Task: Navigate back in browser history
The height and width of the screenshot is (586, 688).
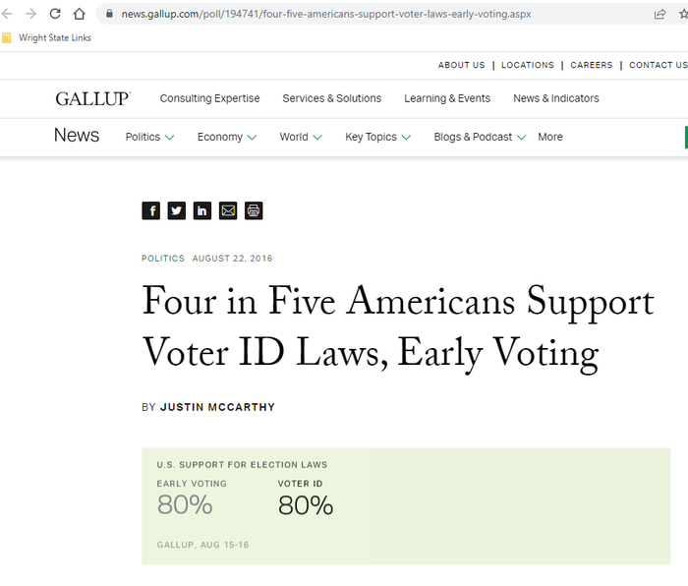Action: point(8,14)
